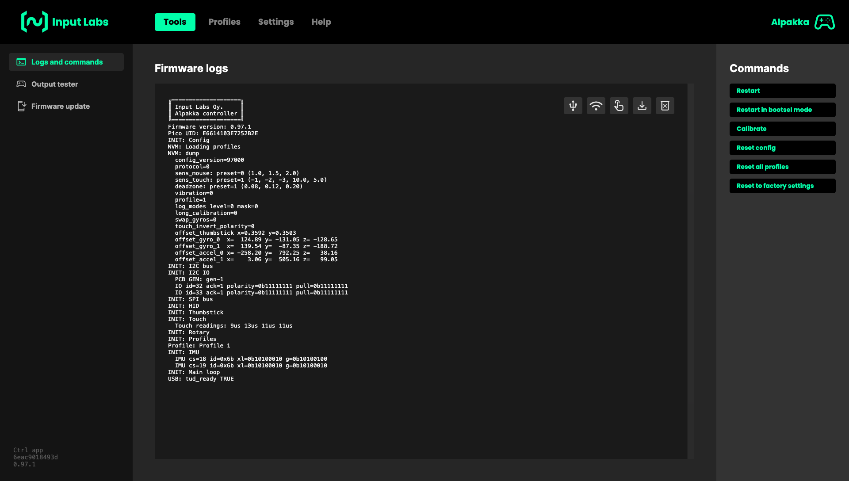Switch to the Profiles tab
This screenshot has width=849, height=481.
(x=224, y=22)
